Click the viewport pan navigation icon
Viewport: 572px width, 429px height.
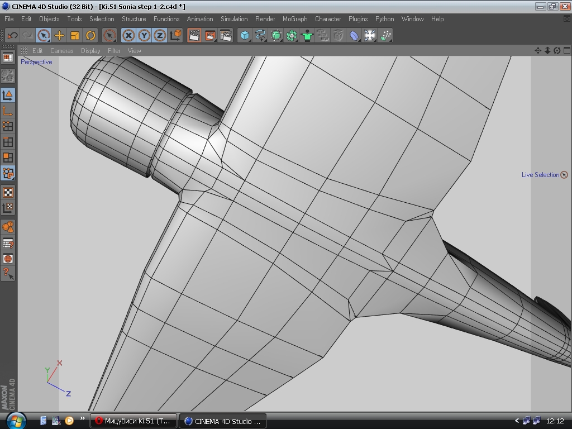click(538, 51)
